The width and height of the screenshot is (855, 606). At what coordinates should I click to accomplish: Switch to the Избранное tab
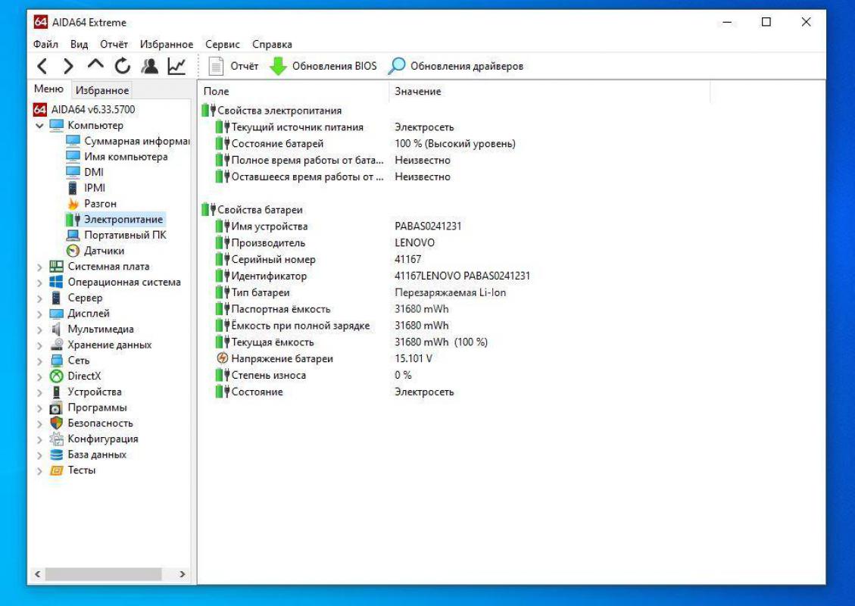102,90
